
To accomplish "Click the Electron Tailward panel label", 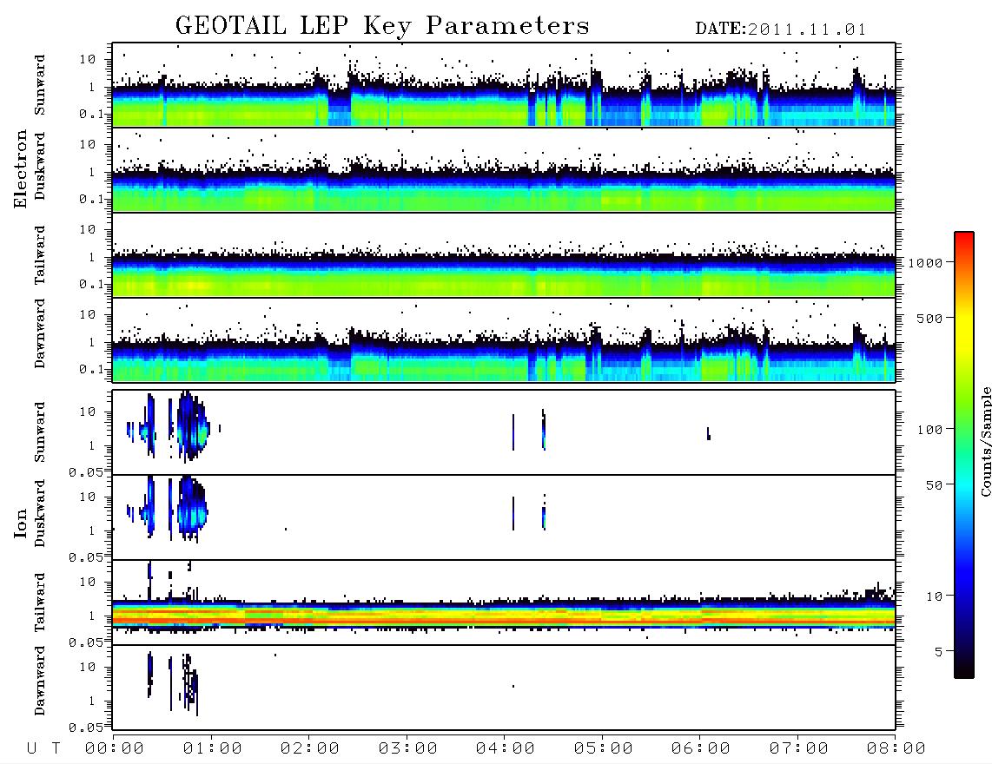I will coord(40,255).
